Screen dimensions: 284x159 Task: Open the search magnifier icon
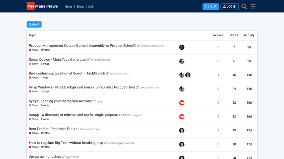click(244, 6)
